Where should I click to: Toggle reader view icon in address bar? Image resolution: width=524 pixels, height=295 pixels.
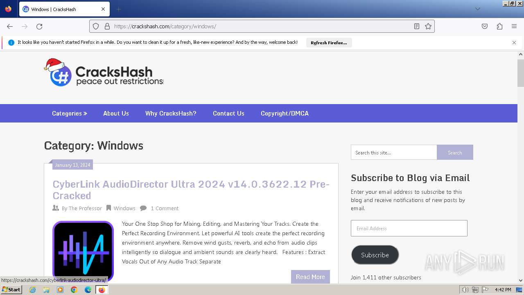tap(417, 26)
